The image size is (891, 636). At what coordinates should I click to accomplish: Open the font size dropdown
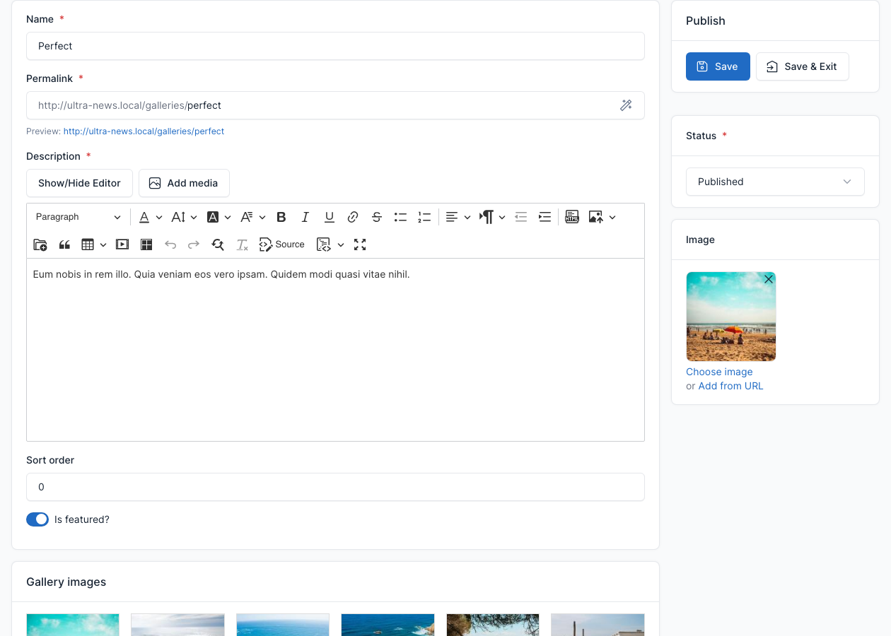point(184,217)
